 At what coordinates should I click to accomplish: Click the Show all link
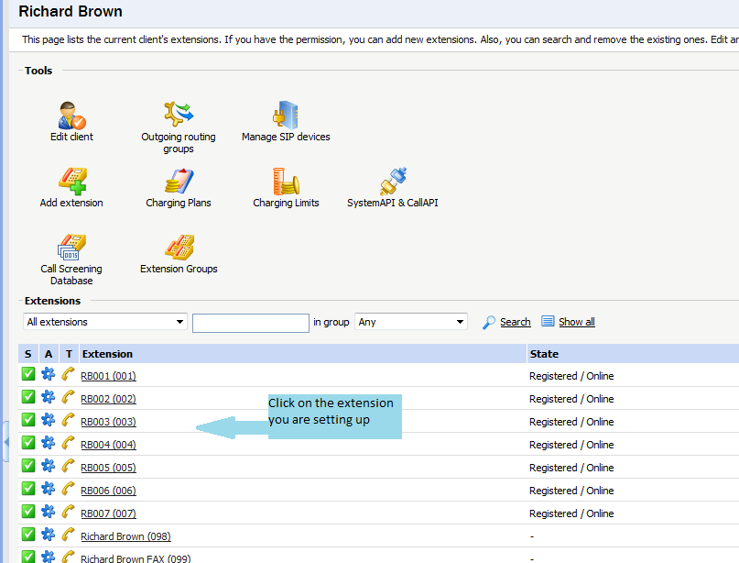tap(577, 322)
